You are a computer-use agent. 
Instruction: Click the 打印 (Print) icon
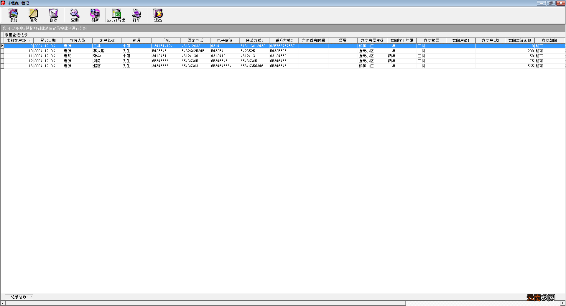[136, 15]
